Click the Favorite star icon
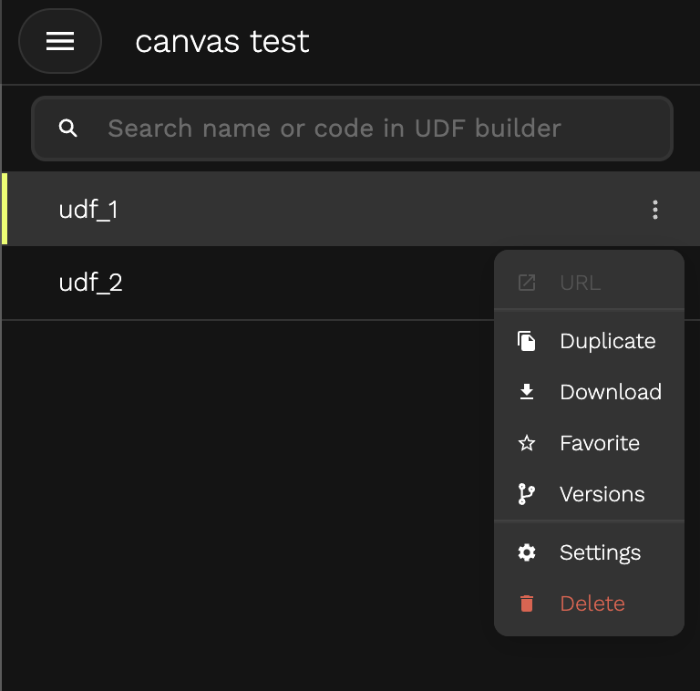The width and height of the screenshot is (700, 691). [526, 443]
